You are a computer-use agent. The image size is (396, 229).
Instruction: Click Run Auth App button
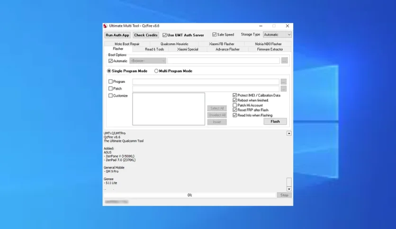[x=117, y=35]
